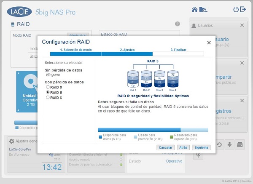The image size is (253, 184).
Task: Click the LaCie logo
Action: 19,12
